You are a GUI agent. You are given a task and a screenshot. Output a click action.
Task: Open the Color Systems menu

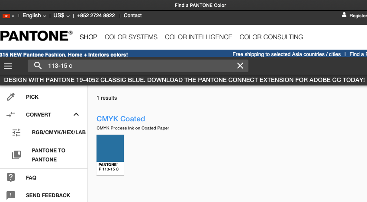click(131, 37)
